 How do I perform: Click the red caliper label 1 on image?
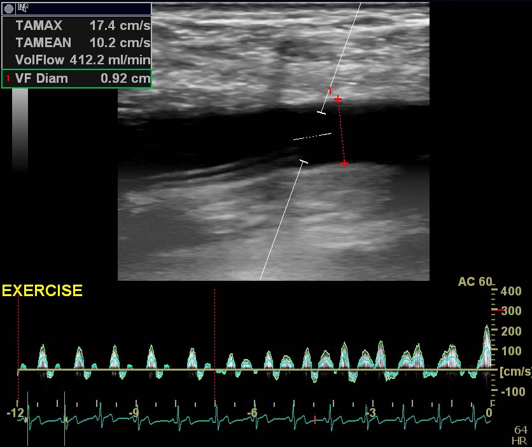coord(330,90)
